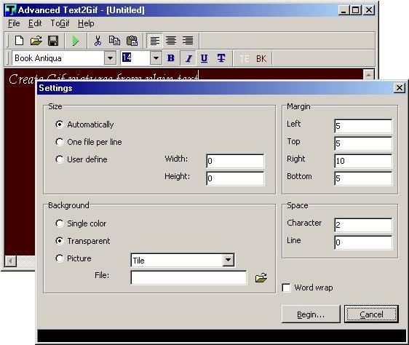Screen dimensions: 409x345
Task: Start conversion with the green arrow icon
Action: (x=75, y=41)
